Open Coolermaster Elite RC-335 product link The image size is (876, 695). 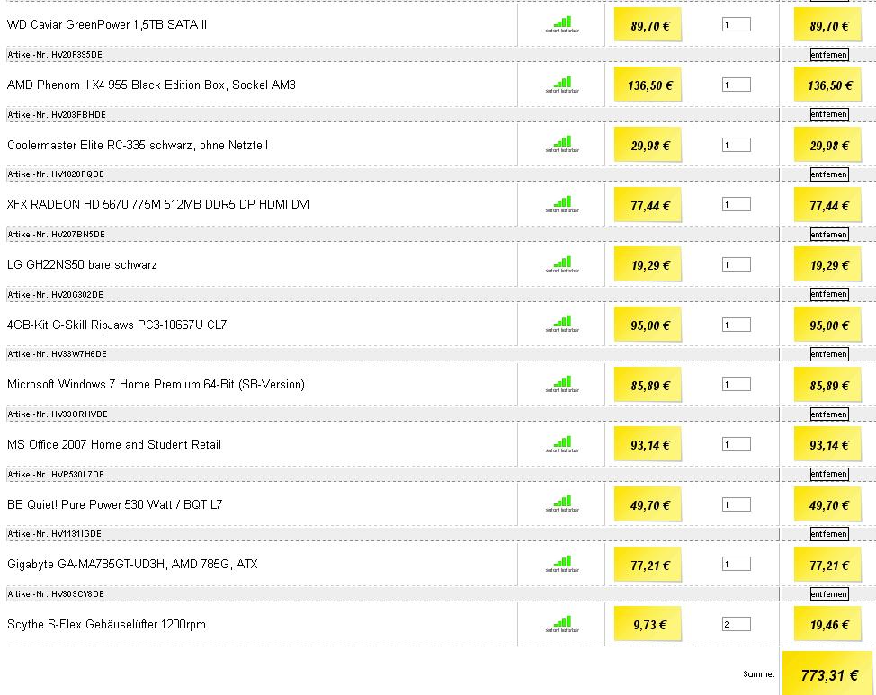138,146
